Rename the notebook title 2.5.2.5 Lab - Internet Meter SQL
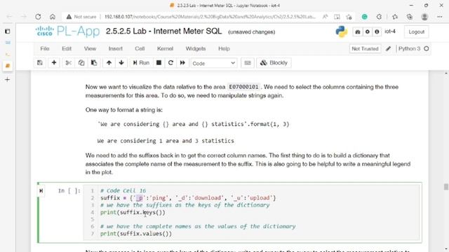This screenshot has width=449, height=252. coord(163,31)
